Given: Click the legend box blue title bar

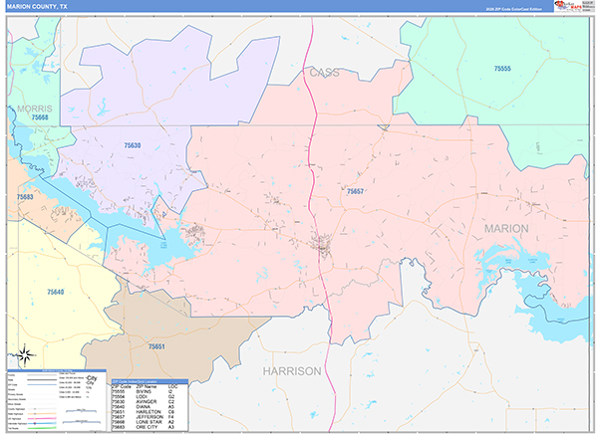Looking at the screenshot, I should [57, 370].
